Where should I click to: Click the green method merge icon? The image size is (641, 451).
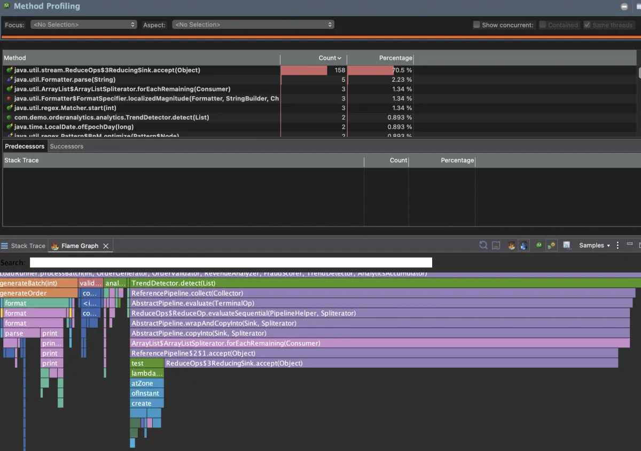[x=538, y=245]
